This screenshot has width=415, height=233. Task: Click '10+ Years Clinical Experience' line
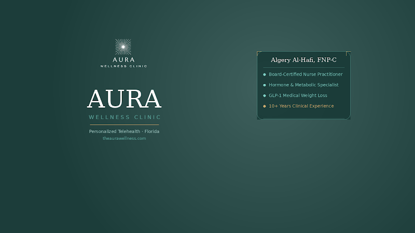(301, 106)
